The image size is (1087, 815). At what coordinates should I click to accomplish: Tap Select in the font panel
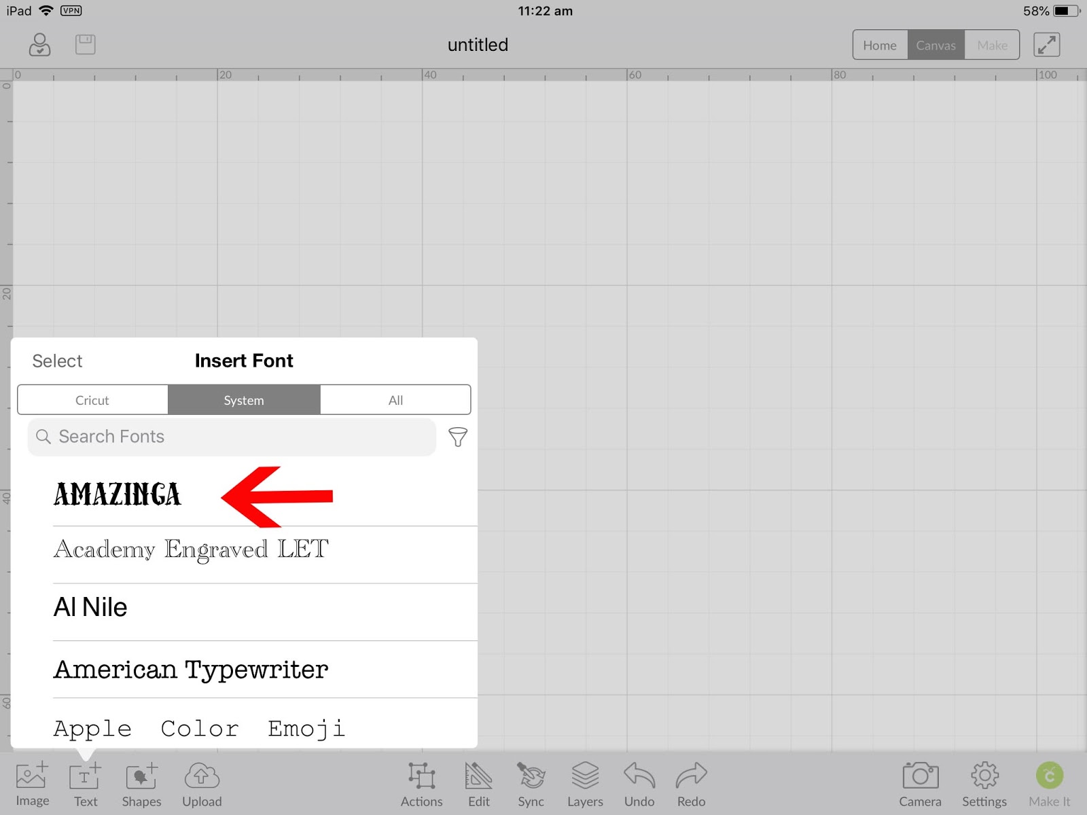tap(57, 361)
